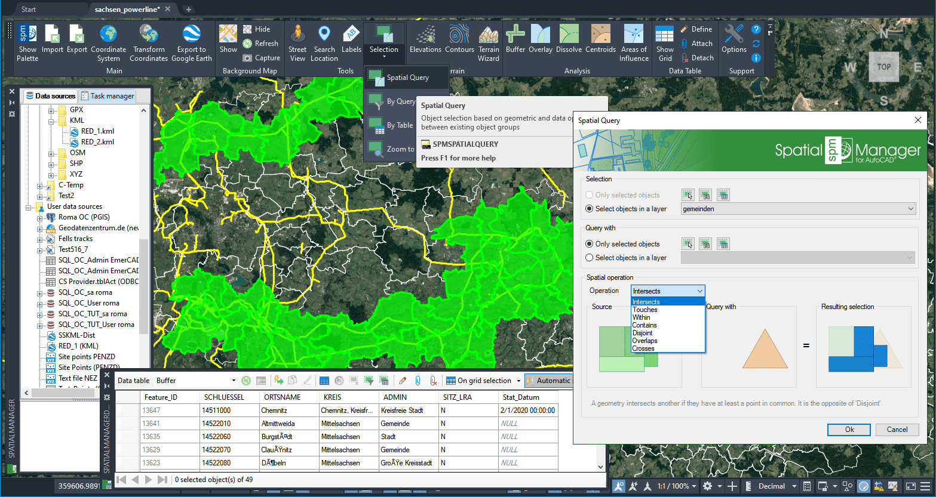Open Areas of Influence tool
Screen dimensions: 936x497
634,43
